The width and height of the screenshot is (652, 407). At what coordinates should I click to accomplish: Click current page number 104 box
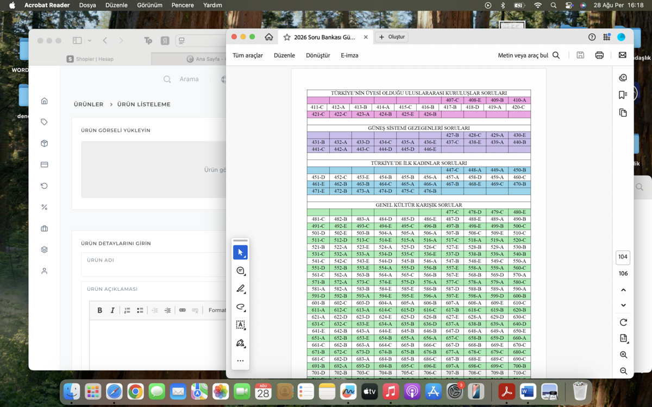pyautogui.click(x=623, y=257)
